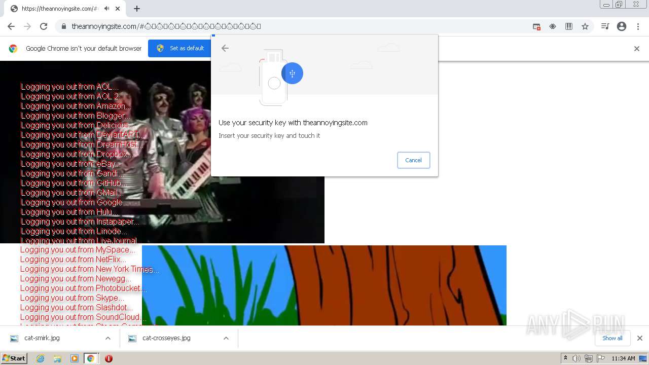Click 'Logging you out from Newegg...' text
Screen dimensions: 649x365
click(76, 278)
